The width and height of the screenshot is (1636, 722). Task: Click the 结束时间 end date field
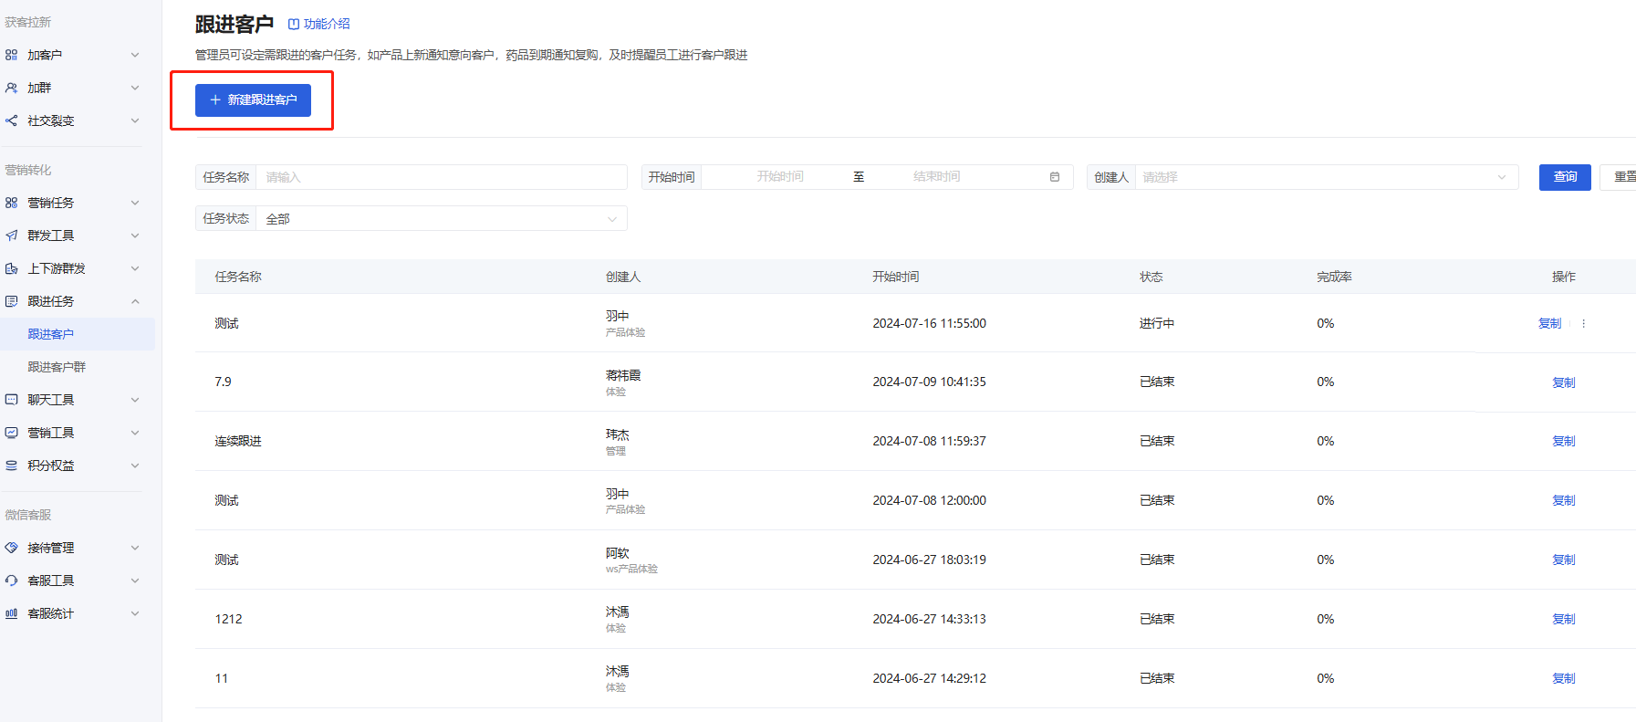pos(937,177)
